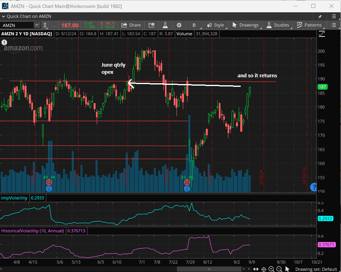Open the D timeframe dropdown
The image size is (341, 272).
[x=194, y=25]
